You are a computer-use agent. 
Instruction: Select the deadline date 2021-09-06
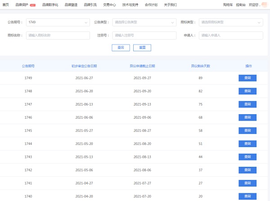click(x=142, y=117)
